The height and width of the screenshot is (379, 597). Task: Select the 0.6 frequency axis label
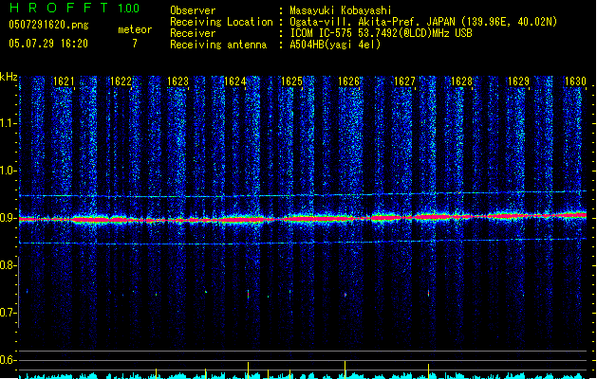coord(8,360)
